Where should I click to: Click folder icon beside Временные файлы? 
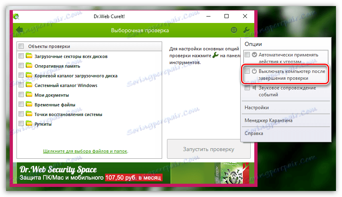[29, 104]
